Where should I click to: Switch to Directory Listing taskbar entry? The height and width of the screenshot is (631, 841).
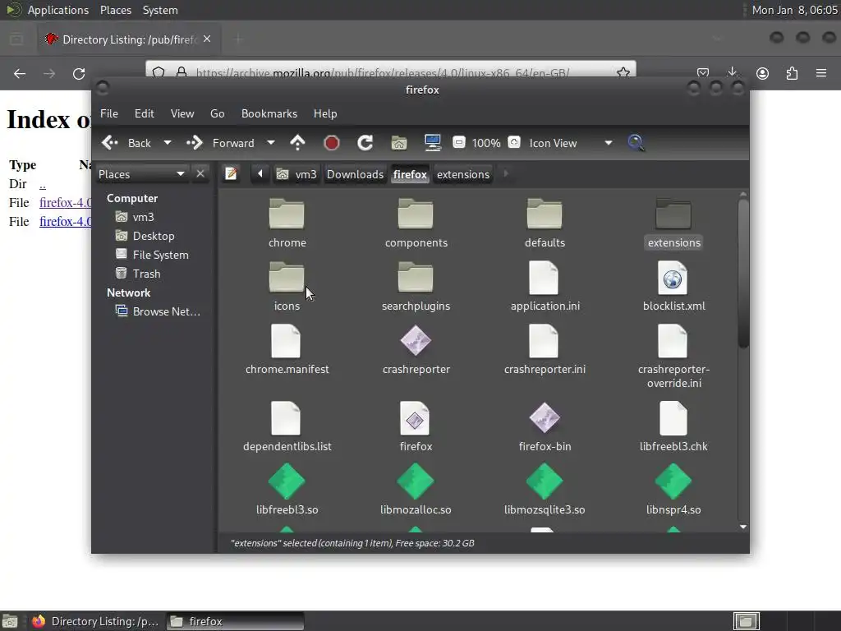click(95, 621)
